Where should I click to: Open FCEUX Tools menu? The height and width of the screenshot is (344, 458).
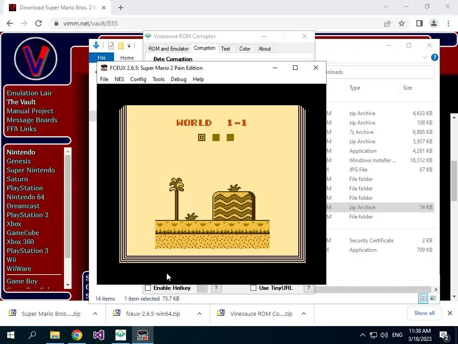coord(159,79)
